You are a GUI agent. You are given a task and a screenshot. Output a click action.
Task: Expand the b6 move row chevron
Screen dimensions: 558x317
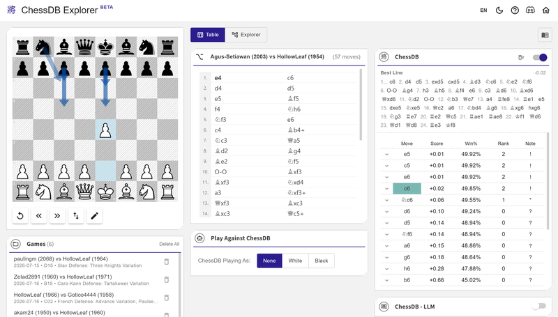pos(387,280)
